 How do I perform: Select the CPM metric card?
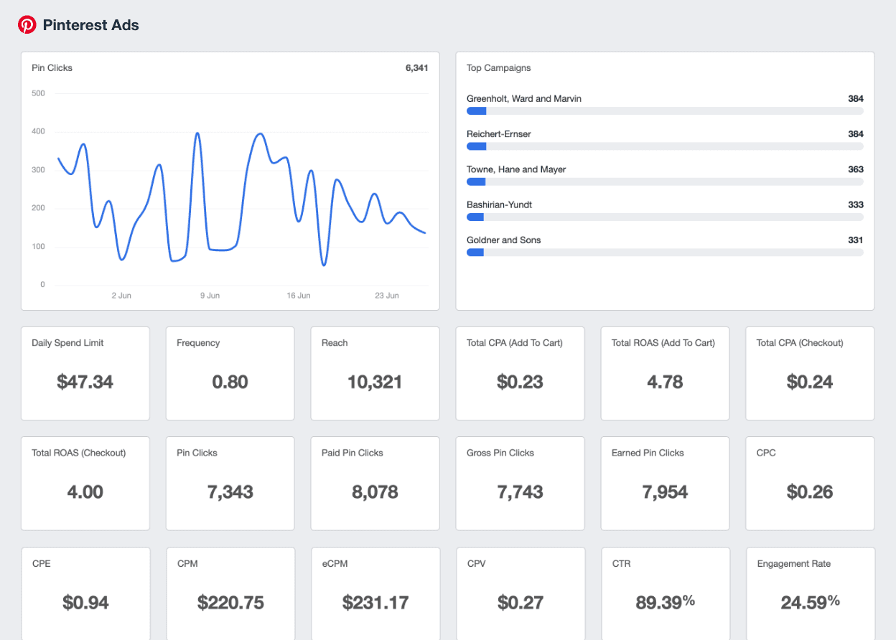230,593
